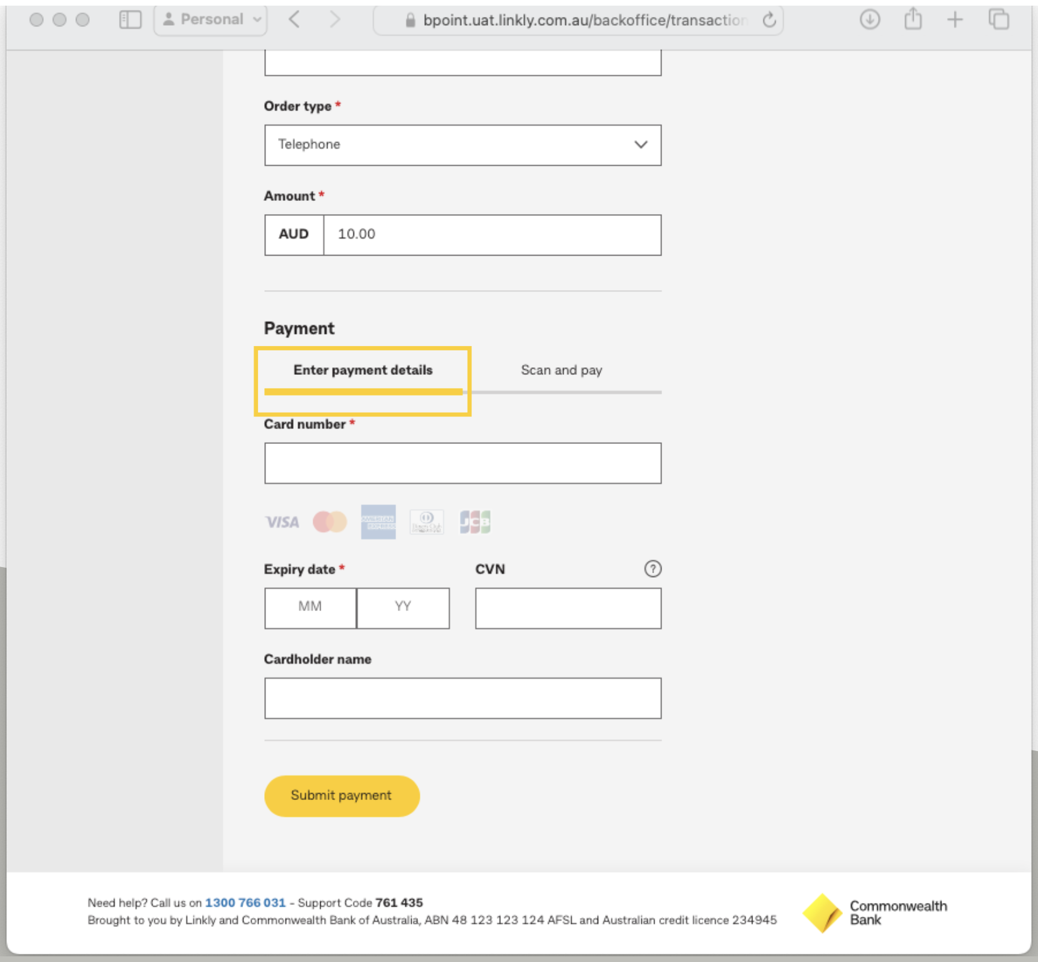The image size is (1038, 962).
Task: Click the Submit payment button
Action: (341, 796)
